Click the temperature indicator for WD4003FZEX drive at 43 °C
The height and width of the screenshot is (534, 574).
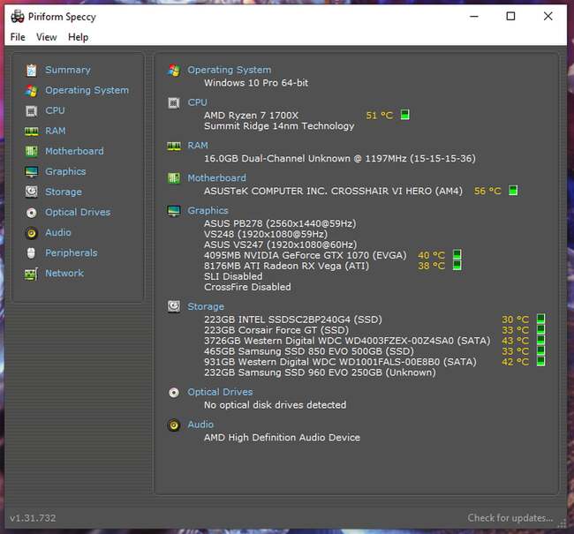coord(540,340)
